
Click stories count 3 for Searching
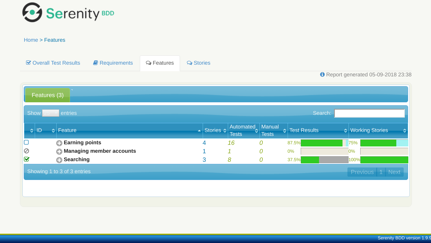tap(204, 160)
